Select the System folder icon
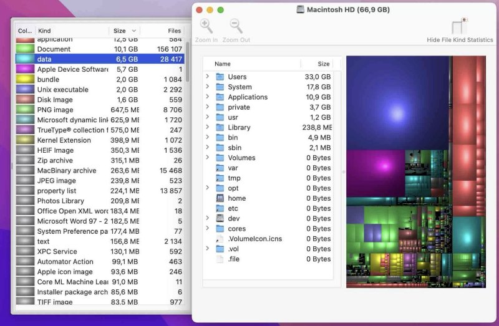This screenshot has height=326, width=499. coord(220,87)
